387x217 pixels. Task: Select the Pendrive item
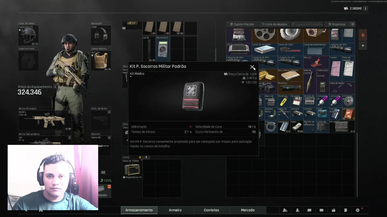pos(284,101)
